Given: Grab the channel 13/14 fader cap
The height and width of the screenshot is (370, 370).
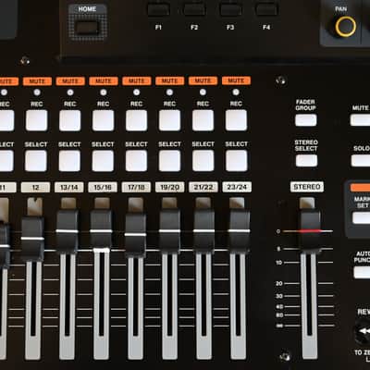Looking at the screenshot, I should [x=68, y=231].
